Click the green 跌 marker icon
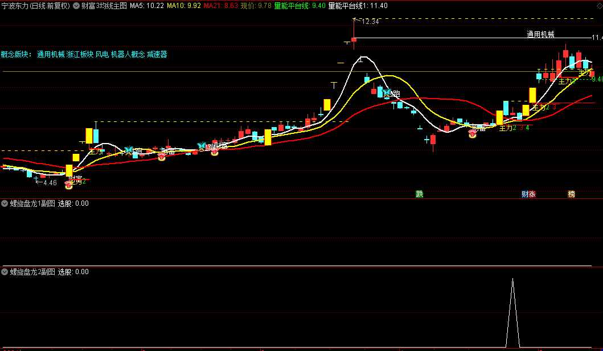The width and height of the screenshot is (603, 351). click(419, 194)
